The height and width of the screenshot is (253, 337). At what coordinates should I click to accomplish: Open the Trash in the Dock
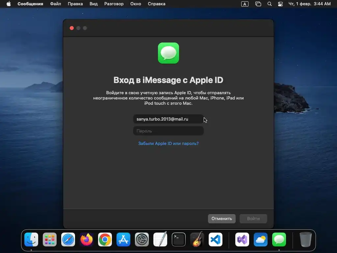click(x=305, y=239)
